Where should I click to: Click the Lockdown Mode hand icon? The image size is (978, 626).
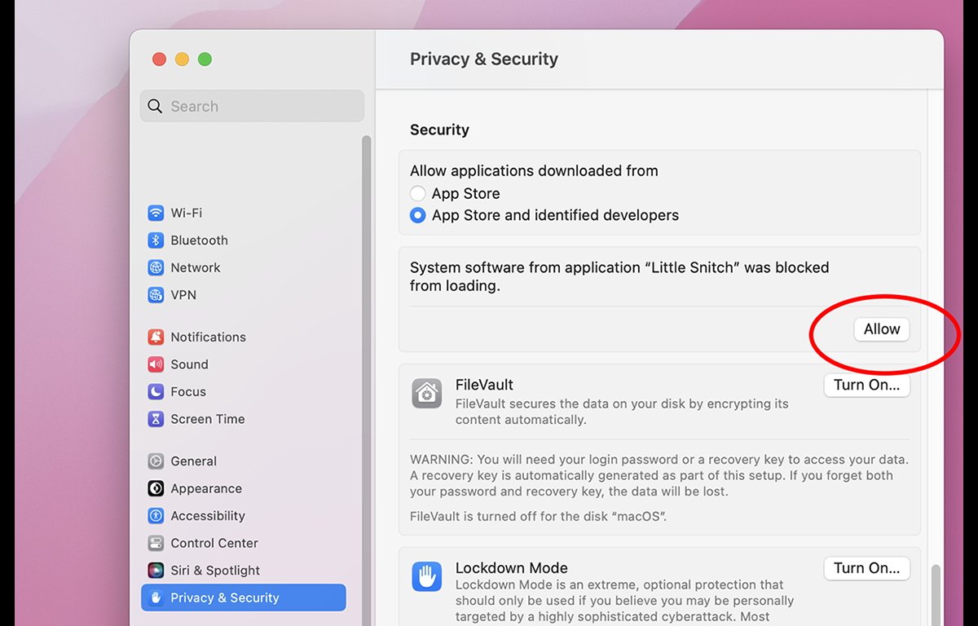[x=427, y=577]
